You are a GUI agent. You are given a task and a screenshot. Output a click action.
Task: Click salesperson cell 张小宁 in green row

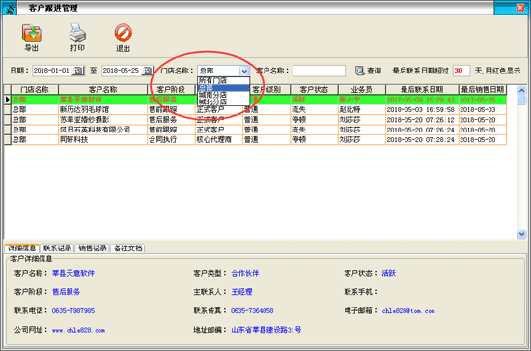(x=362, y=100)
